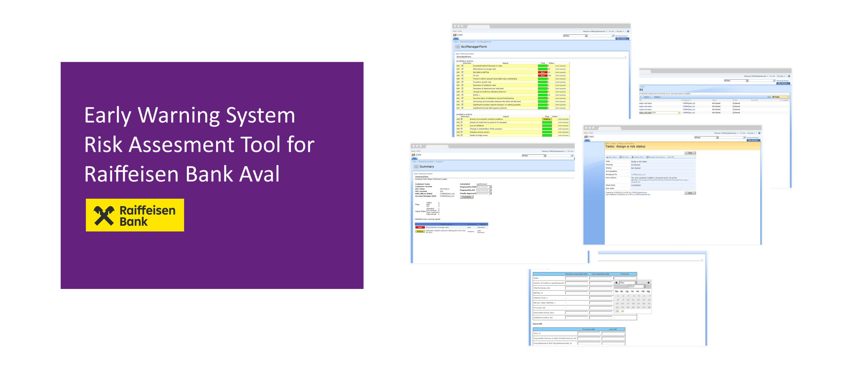Open All Sites dropdown in Summary window
This screenshot has width=855, height=391.
[x=534, y=156]
